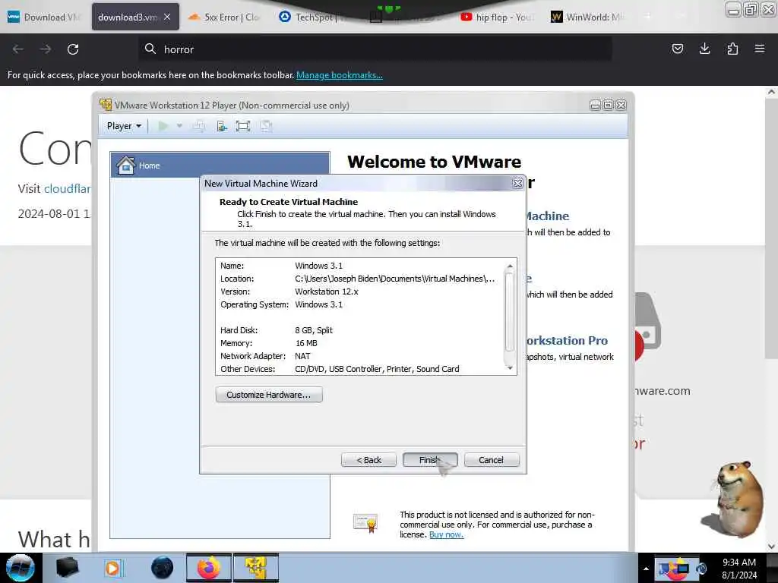Click the '8 GB, Split' hard disk text
Viewport: 778px width, 583px height.
pos(314,330)
